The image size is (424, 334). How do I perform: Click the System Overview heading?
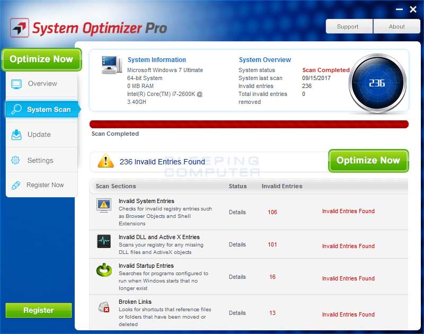[264, 60]
